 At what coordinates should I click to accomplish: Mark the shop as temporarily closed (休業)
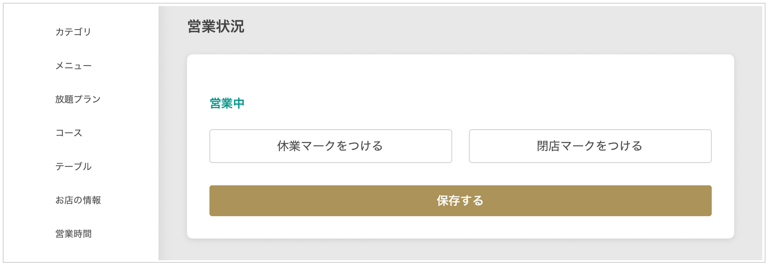[x=330, y=146]
